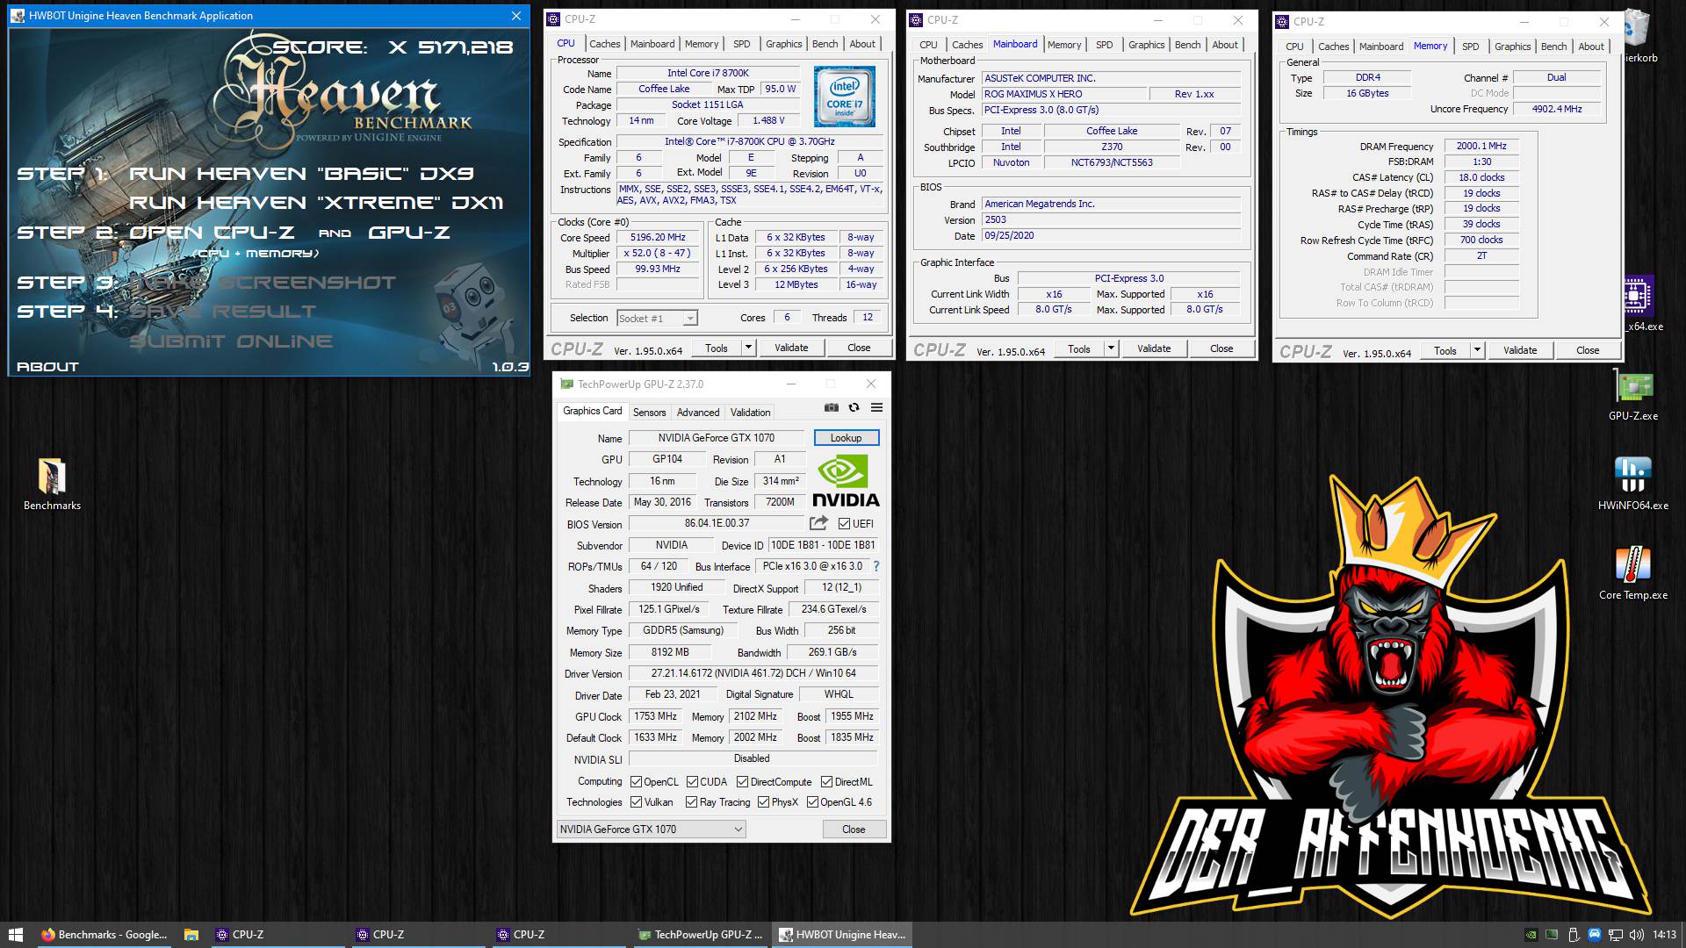1686x948 pixels.
Task: Take GPU-Z screenshot with camera icon
Action: pyautogui.click(x=831, y=407)
